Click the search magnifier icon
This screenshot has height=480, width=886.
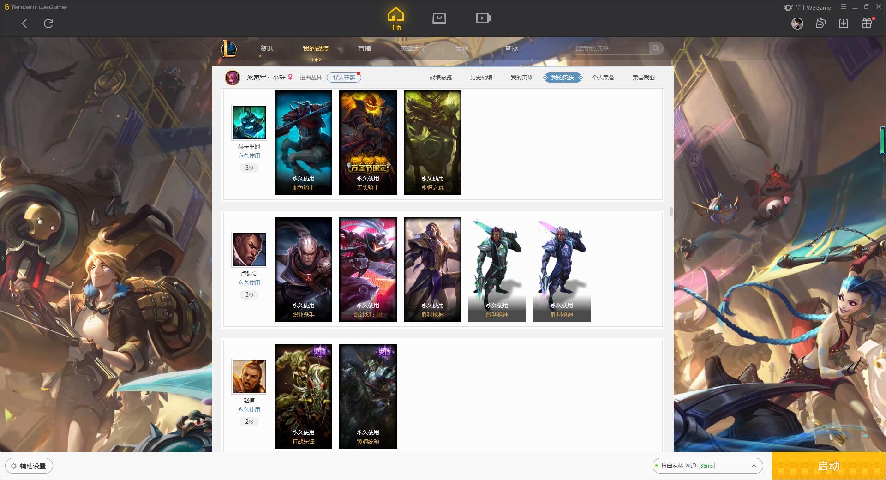(656, 48)
